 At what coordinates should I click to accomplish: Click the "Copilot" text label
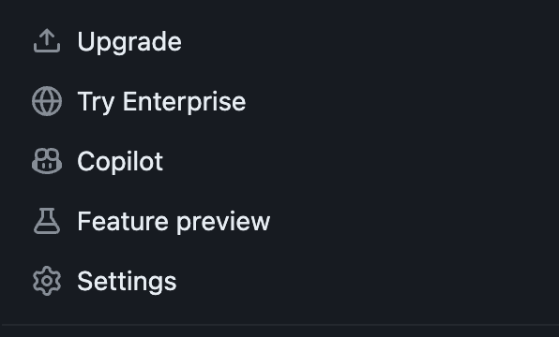(x=120, y=162)
